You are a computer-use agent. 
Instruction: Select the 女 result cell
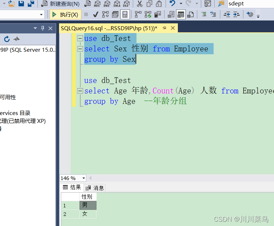tap(88, 214)
